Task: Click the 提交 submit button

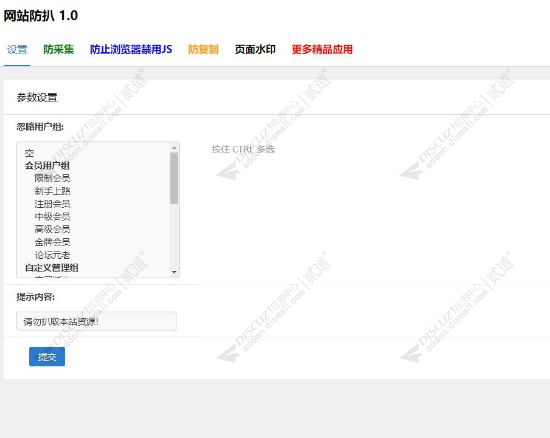Action: (x=47, y=357)
